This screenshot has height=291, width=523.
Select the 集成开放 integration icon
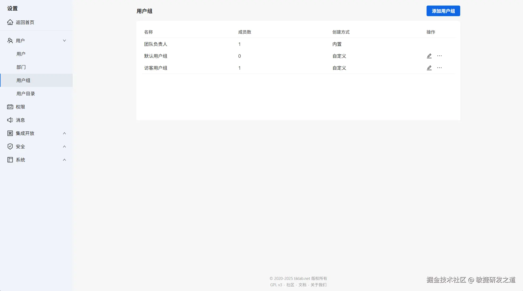(x=10, y=133)
